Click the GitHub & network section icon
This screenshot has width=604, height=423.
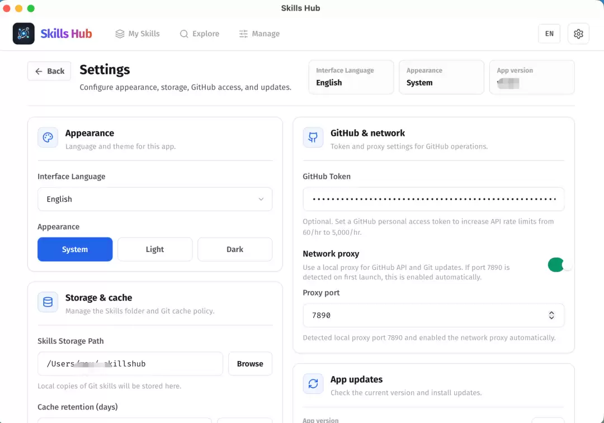click(313, 137)
